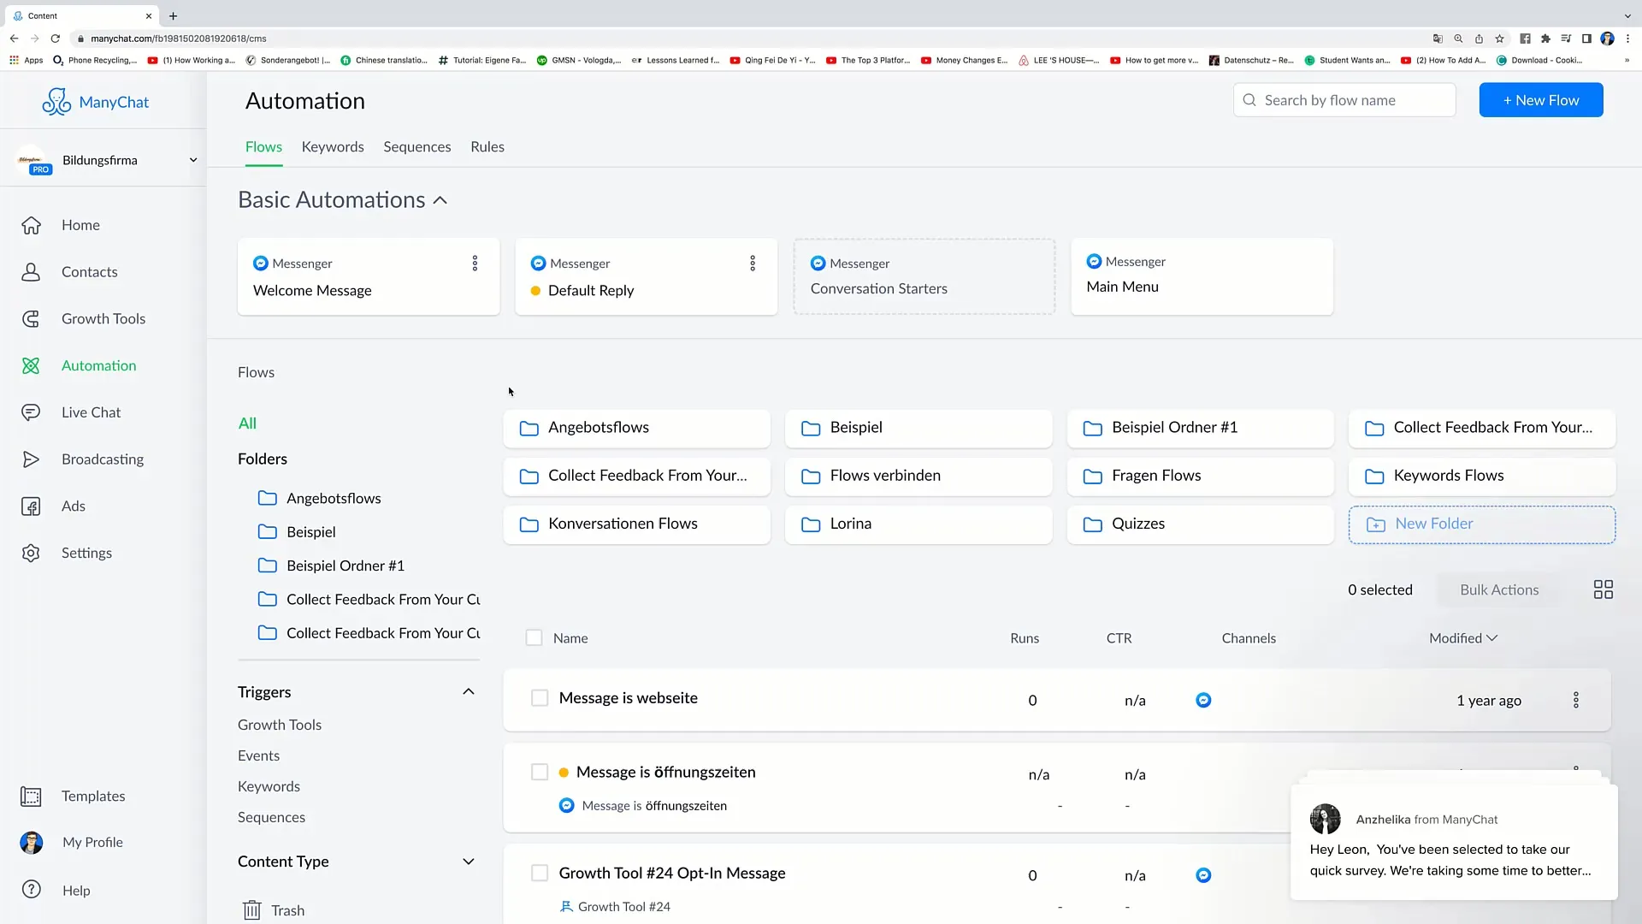Toggle the master flows checkbox selector
Screen dimensions: 1642x924
(535, 637)
